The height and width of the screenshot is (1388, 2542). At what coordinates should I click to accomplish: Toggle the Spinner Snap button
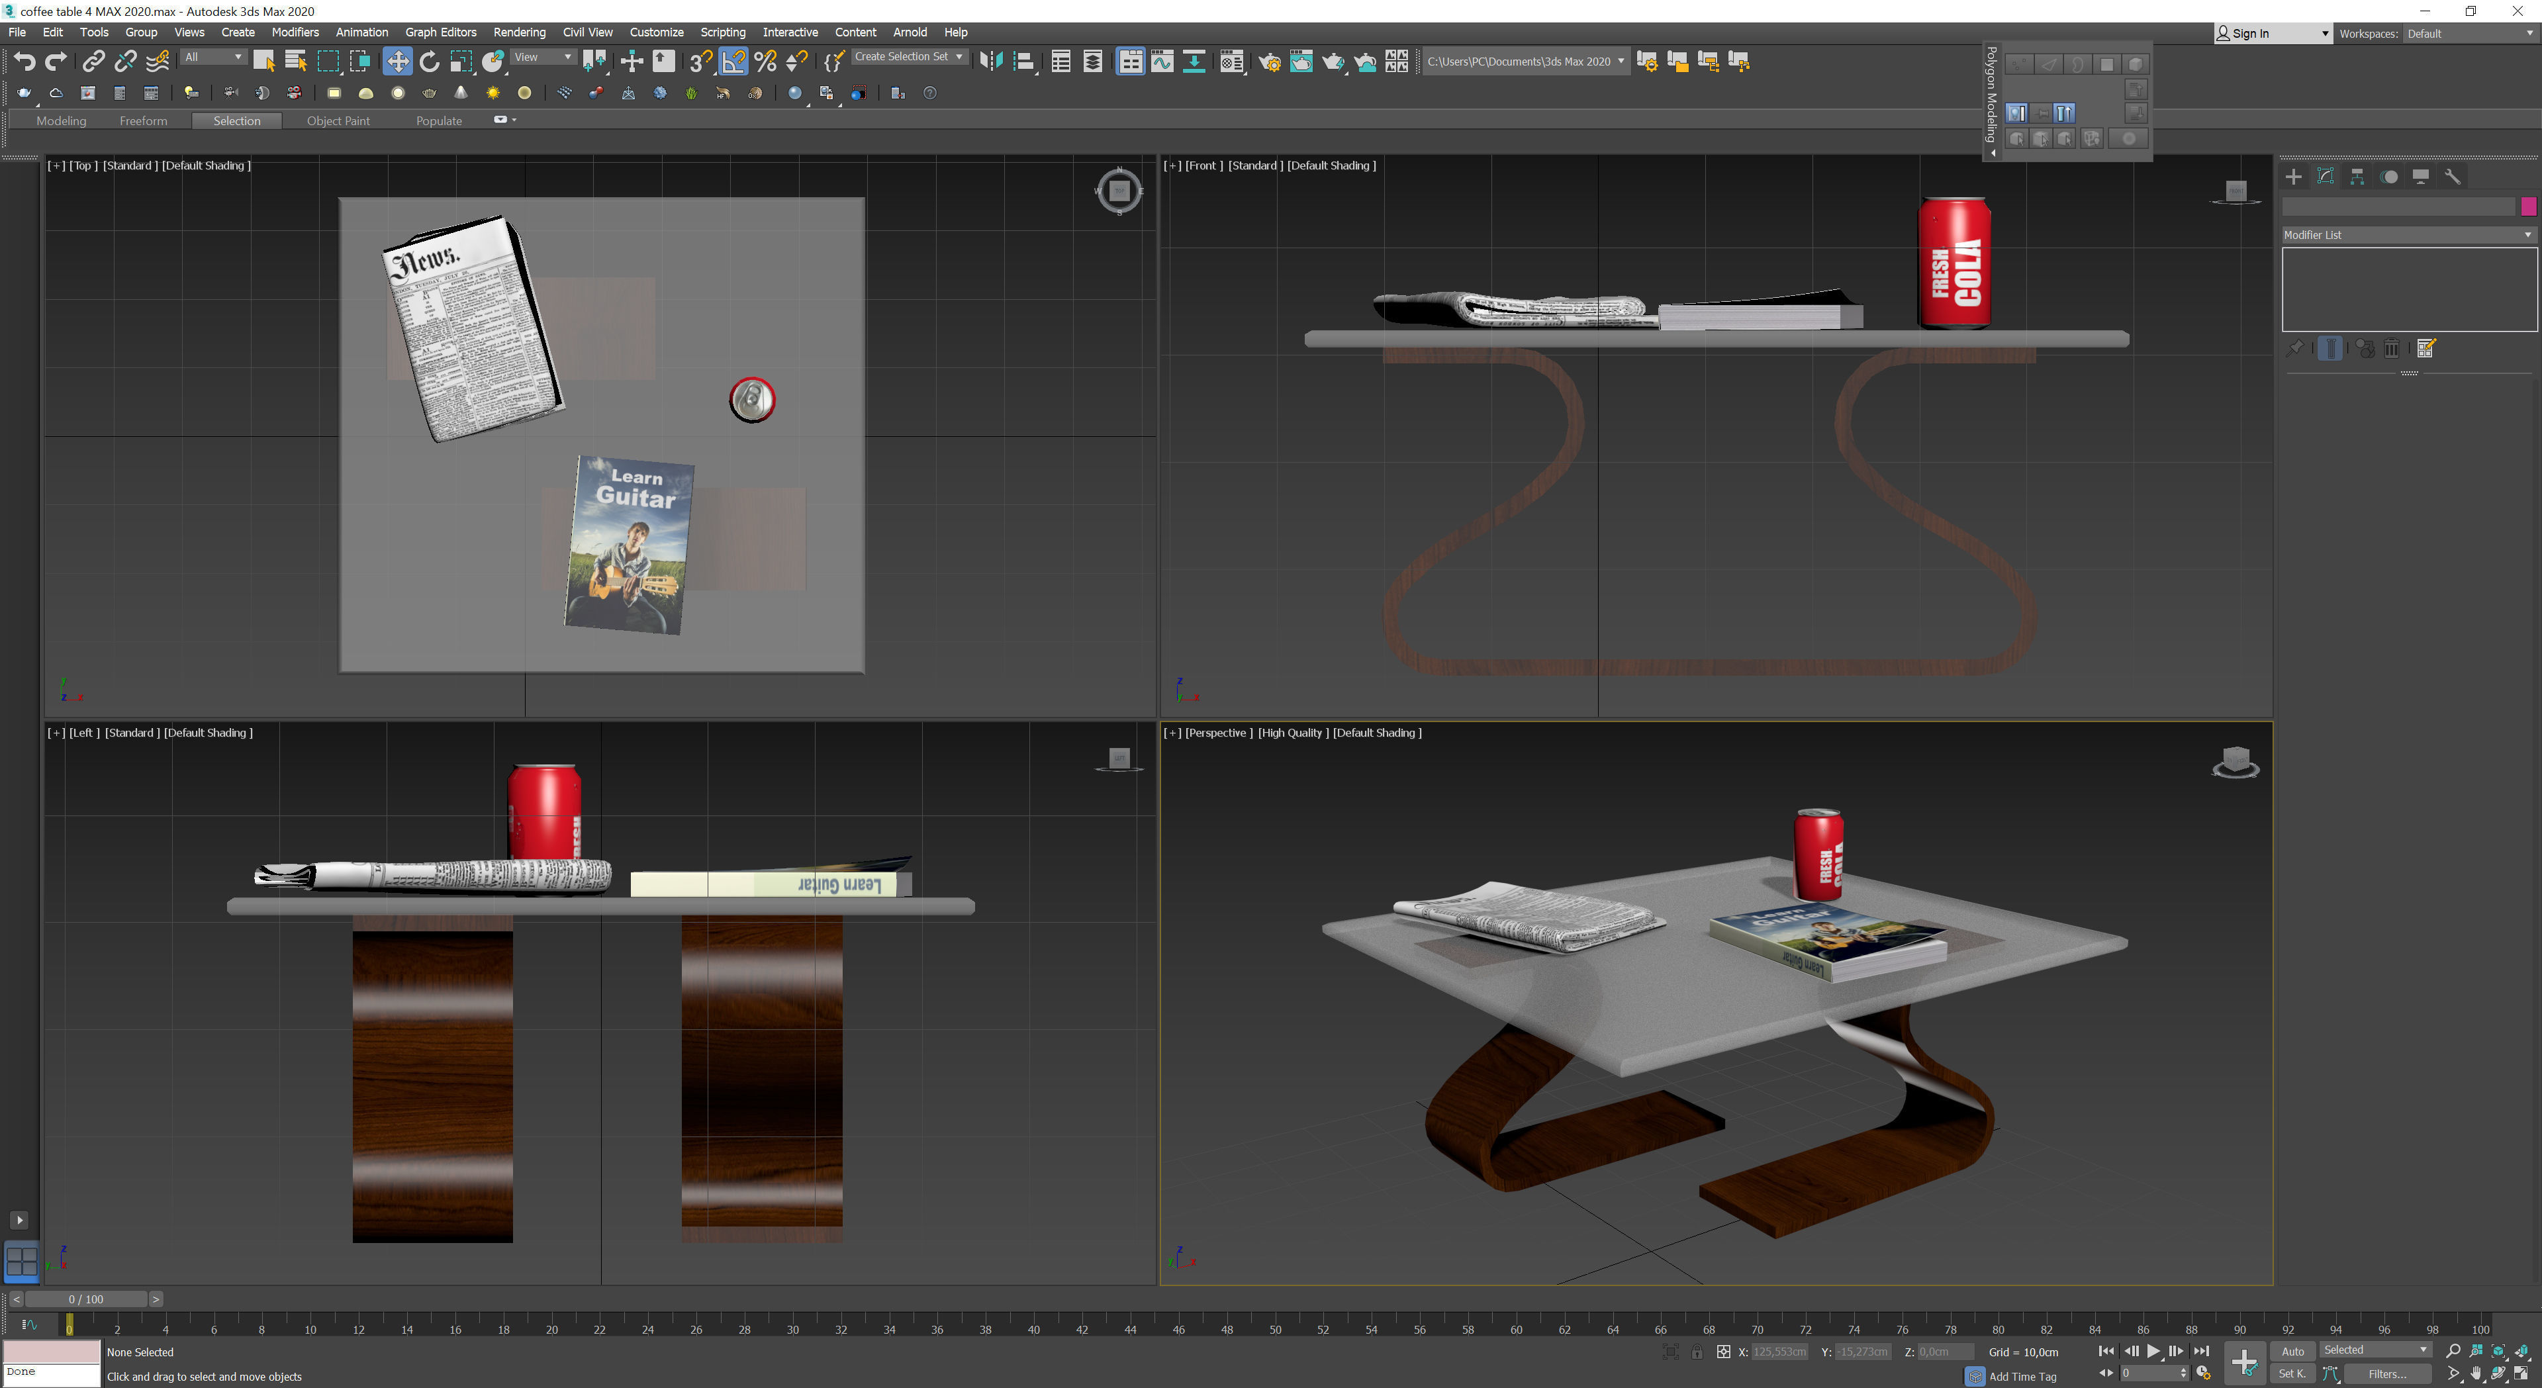(796, 61)
